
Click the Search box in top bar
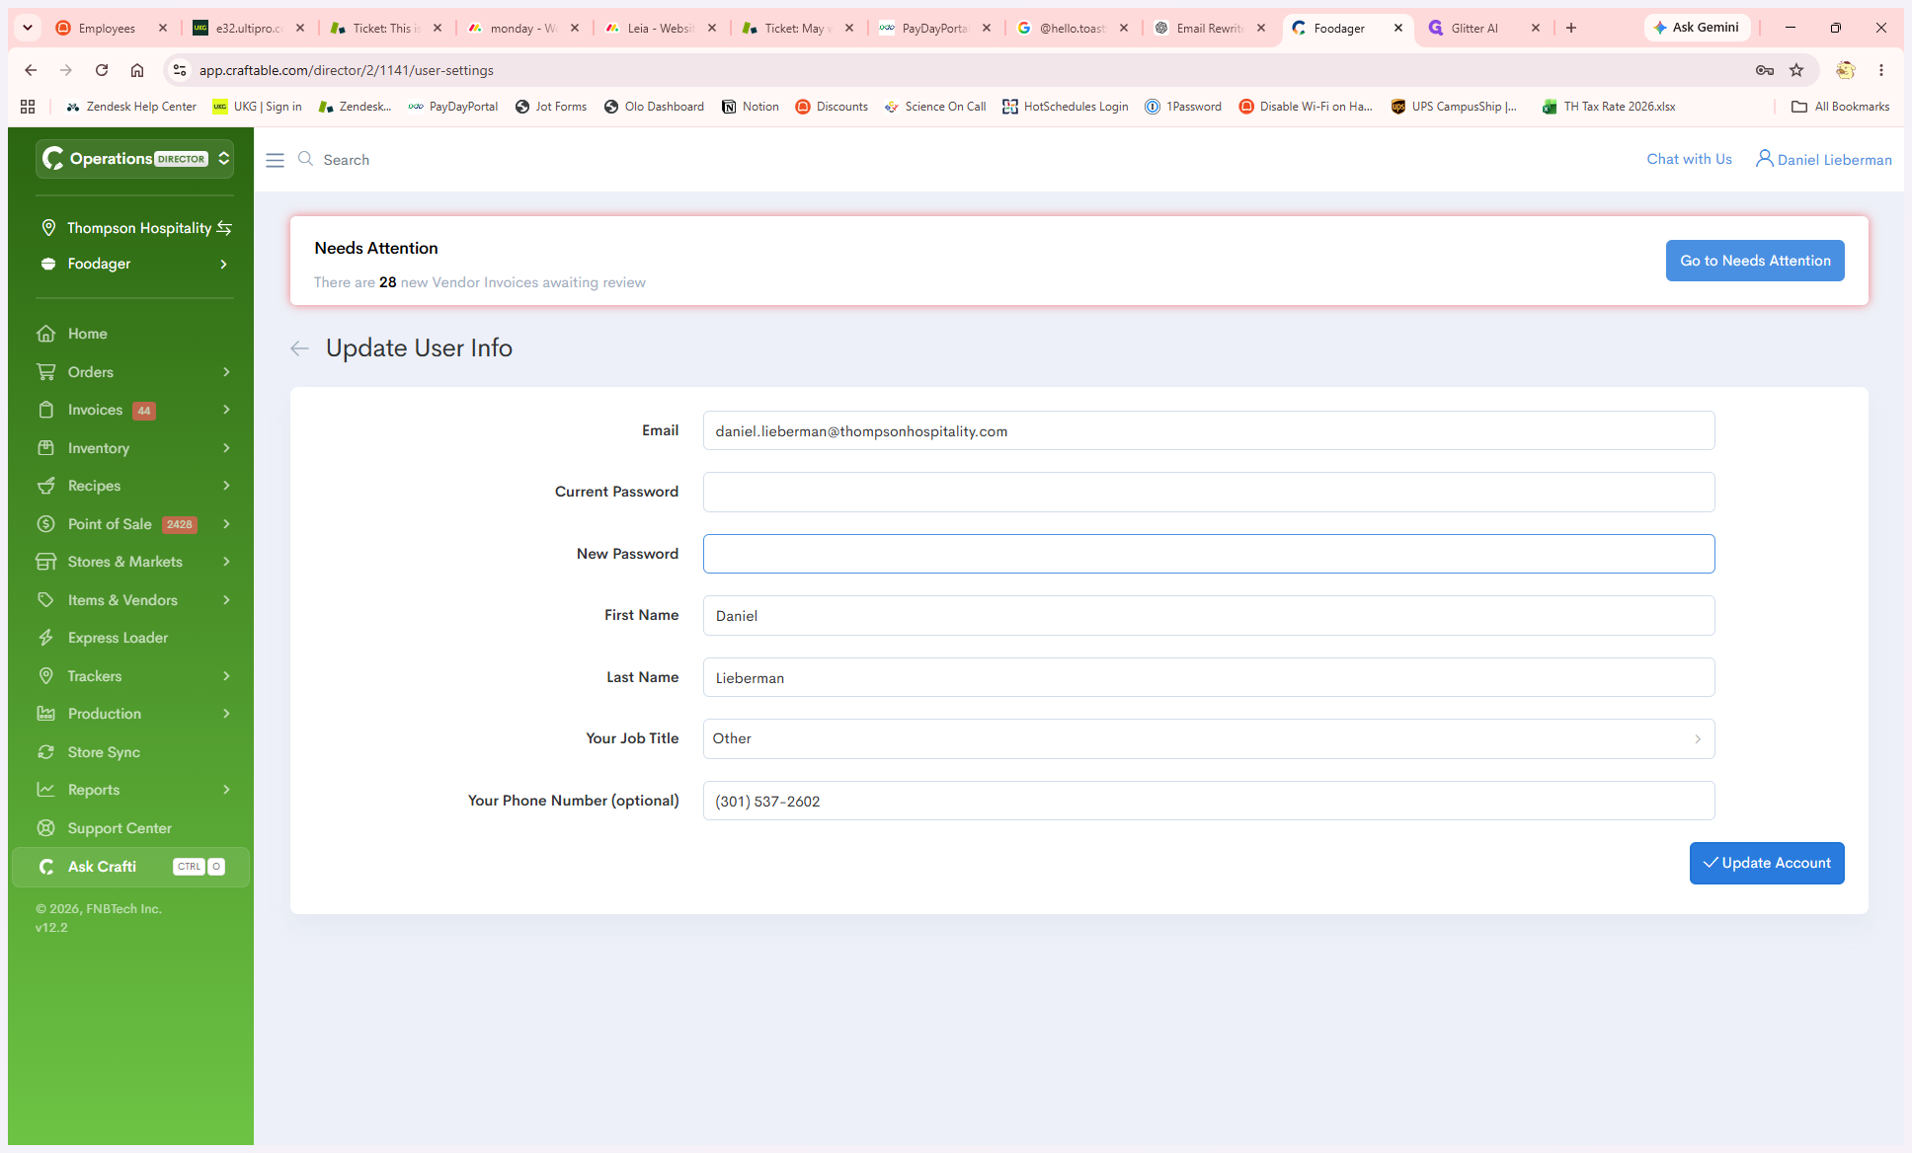coord(347,160)
